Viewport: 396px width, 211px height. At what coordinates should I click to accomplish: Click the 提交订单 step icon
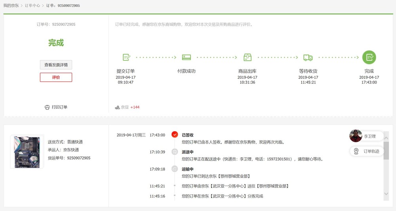[x=126, y=57]
